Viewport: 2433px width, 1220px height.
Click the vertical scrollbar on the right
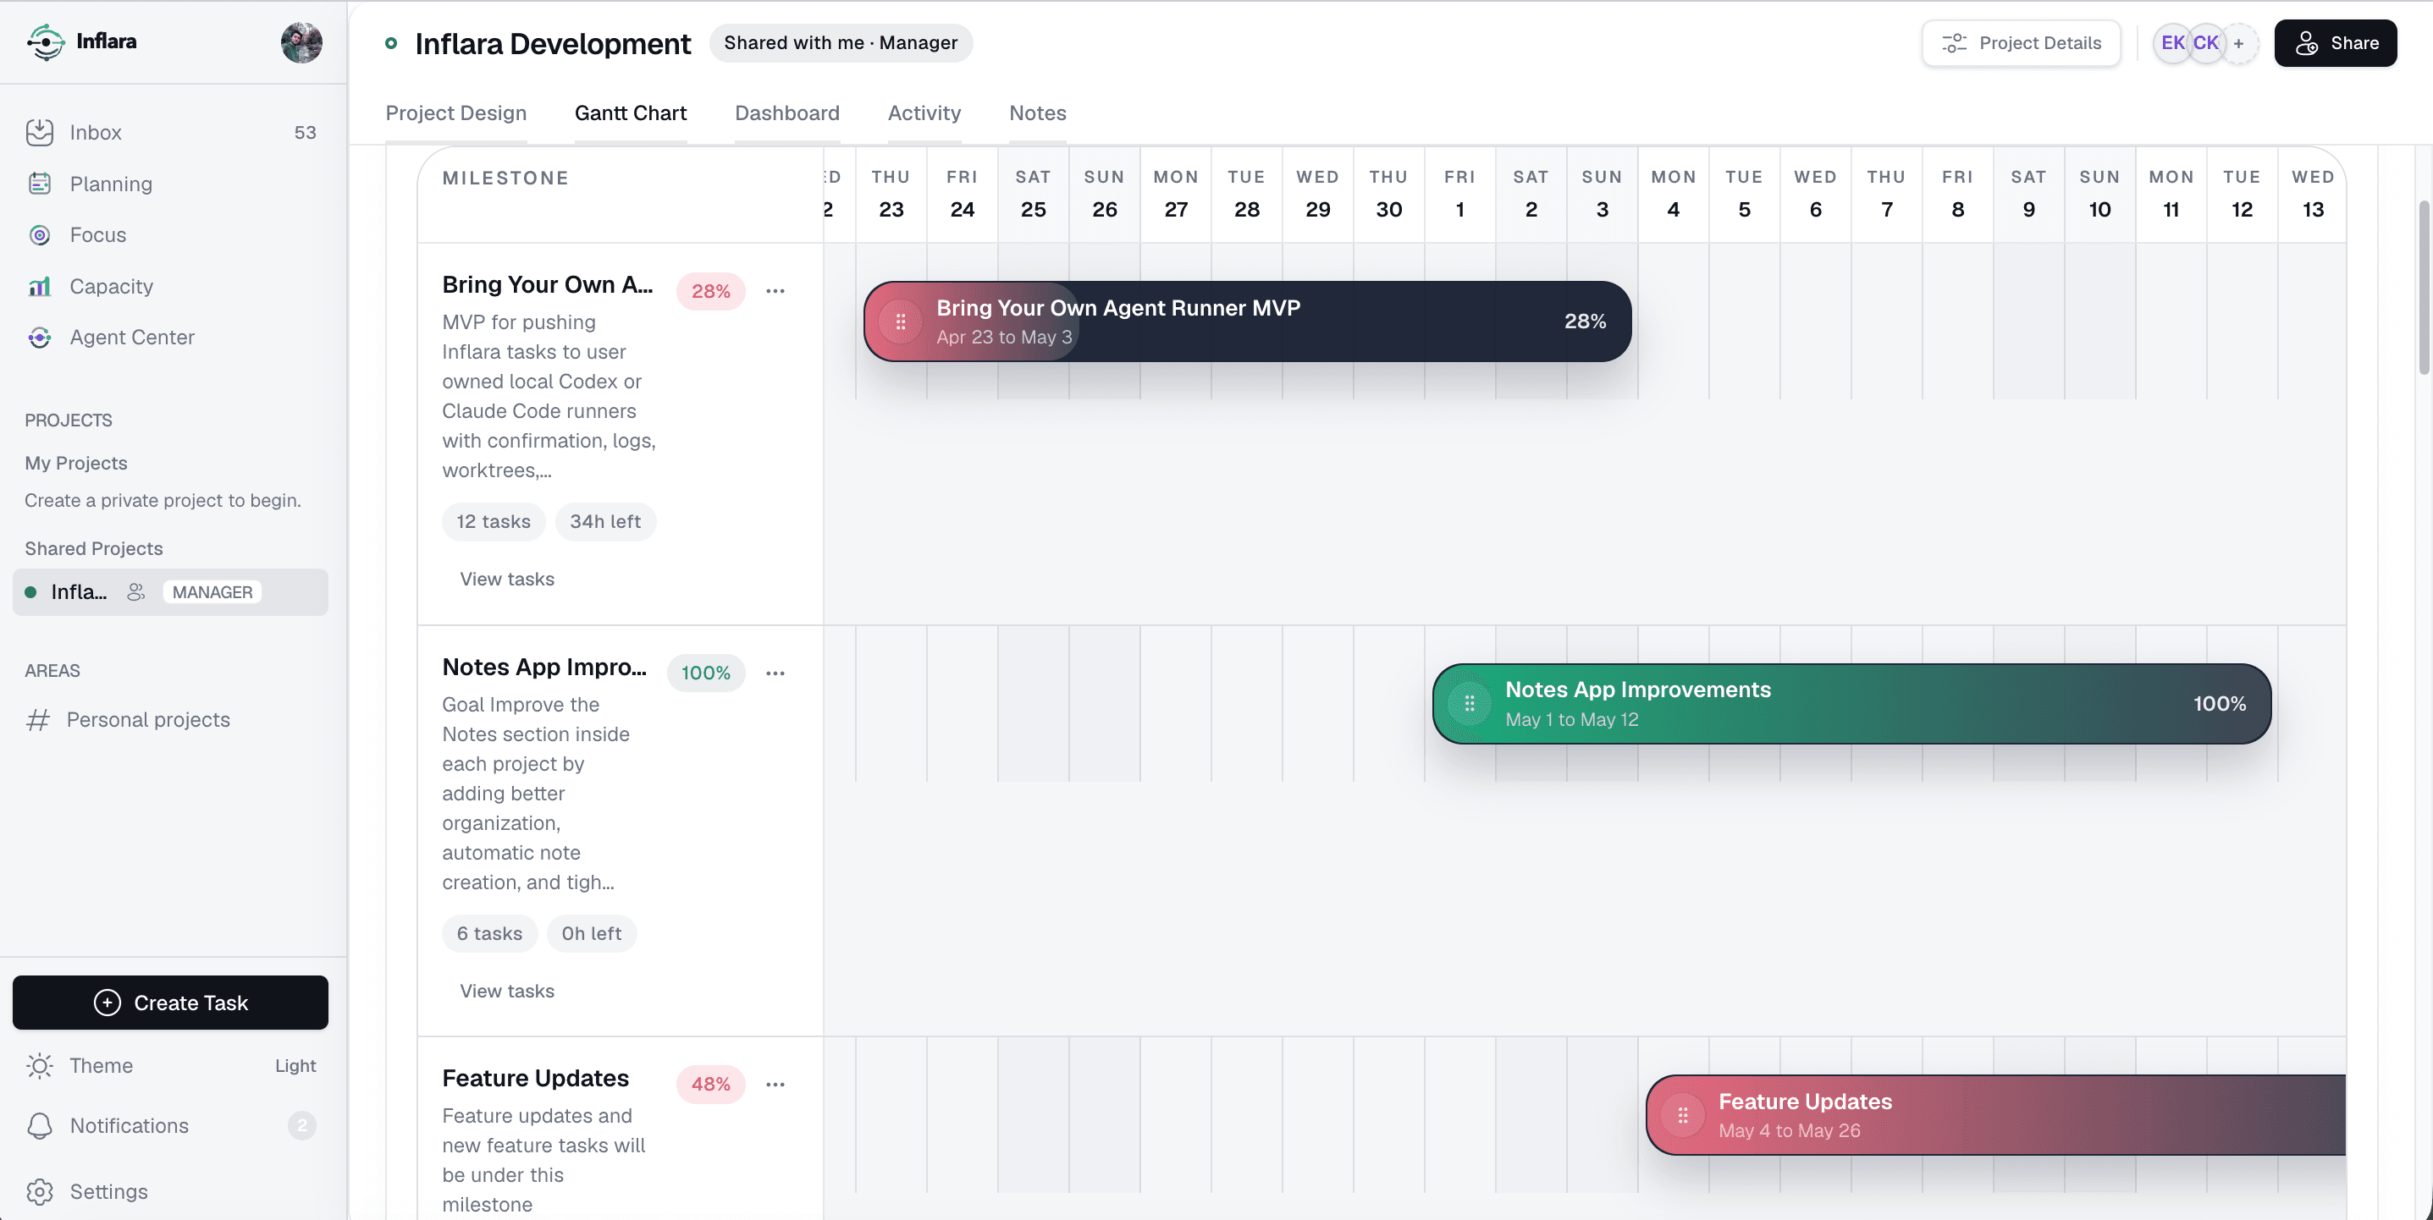pyautogui.click(x=2424, y=287)
